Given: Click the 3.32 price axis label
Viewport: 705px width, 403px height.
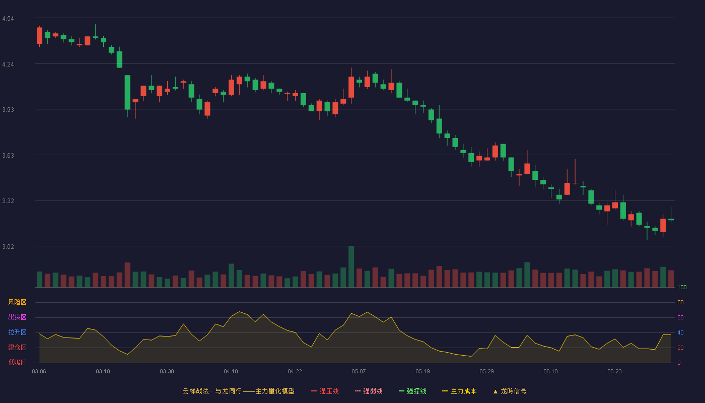Looking at the screenshot, I should pos(8,201).
